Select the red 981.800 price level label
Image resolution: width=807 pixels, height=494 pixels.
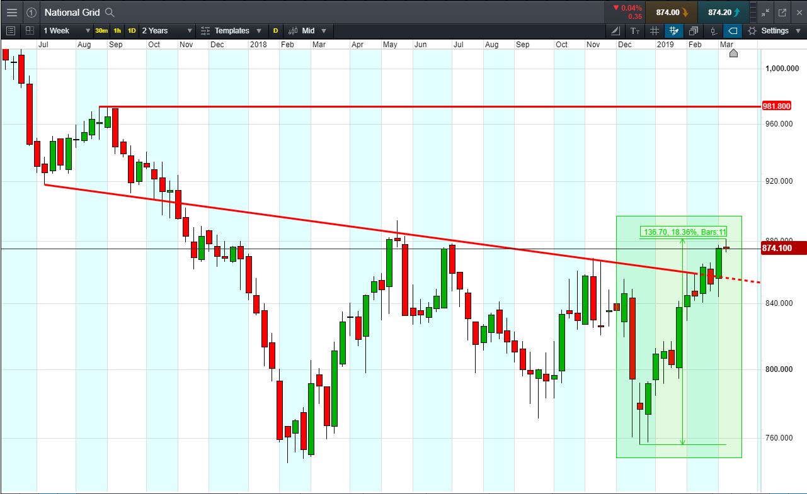(x=777, y=106)
